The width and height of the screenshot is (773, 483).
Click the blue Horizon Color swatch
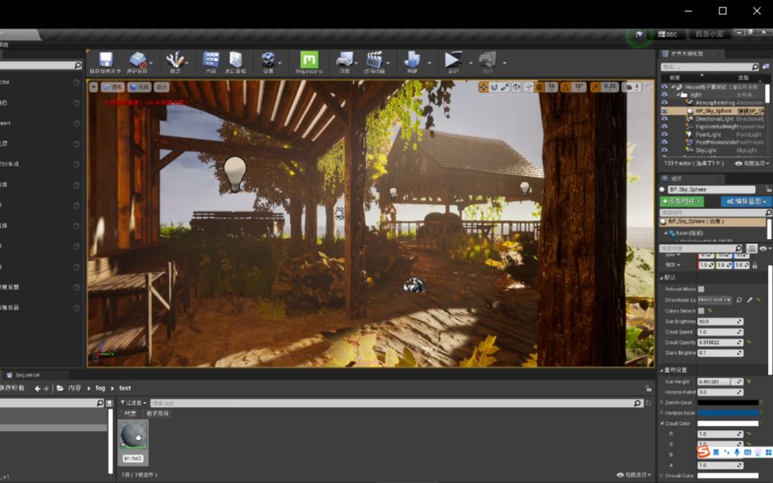click(x=728, y=413)
